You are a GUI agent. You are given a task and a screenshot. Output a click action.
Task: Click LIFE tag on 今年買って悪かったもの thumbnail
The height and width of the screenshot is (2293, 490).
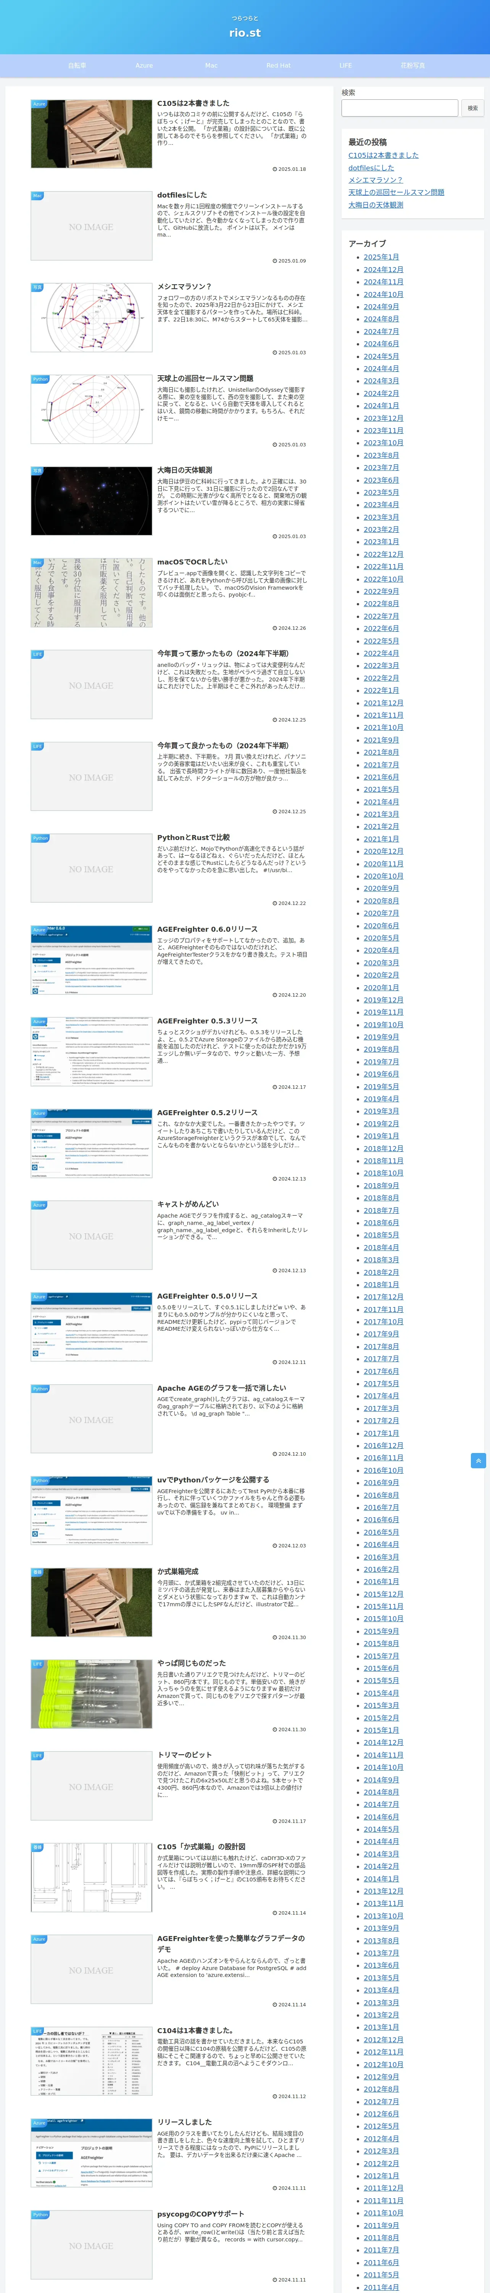coord(37,654)
